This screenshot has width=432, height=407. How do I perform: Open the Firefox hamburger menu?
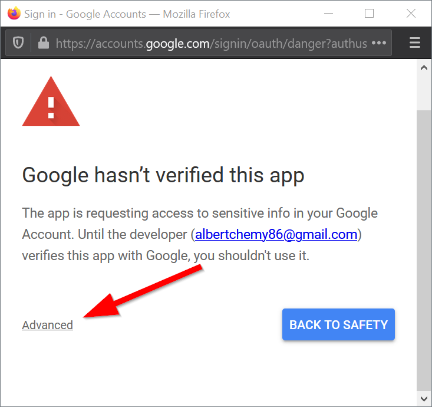pyautogui.click(x=414, y=43)
